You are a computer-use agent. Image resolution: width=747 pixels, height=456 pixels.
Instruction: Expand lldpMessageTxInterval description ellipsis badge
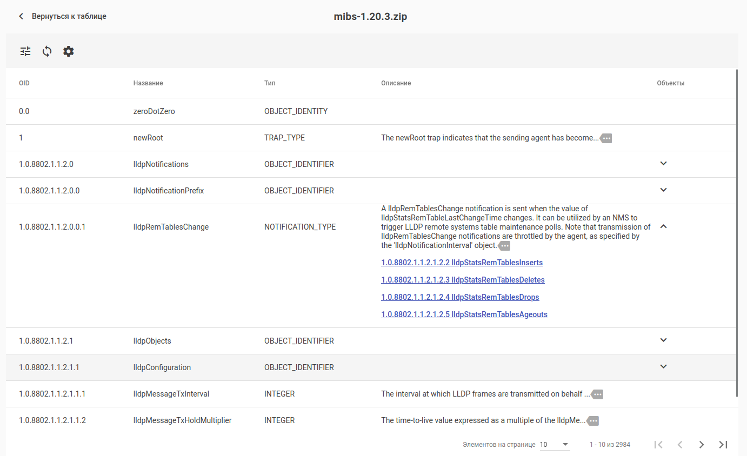pos(597,394)
